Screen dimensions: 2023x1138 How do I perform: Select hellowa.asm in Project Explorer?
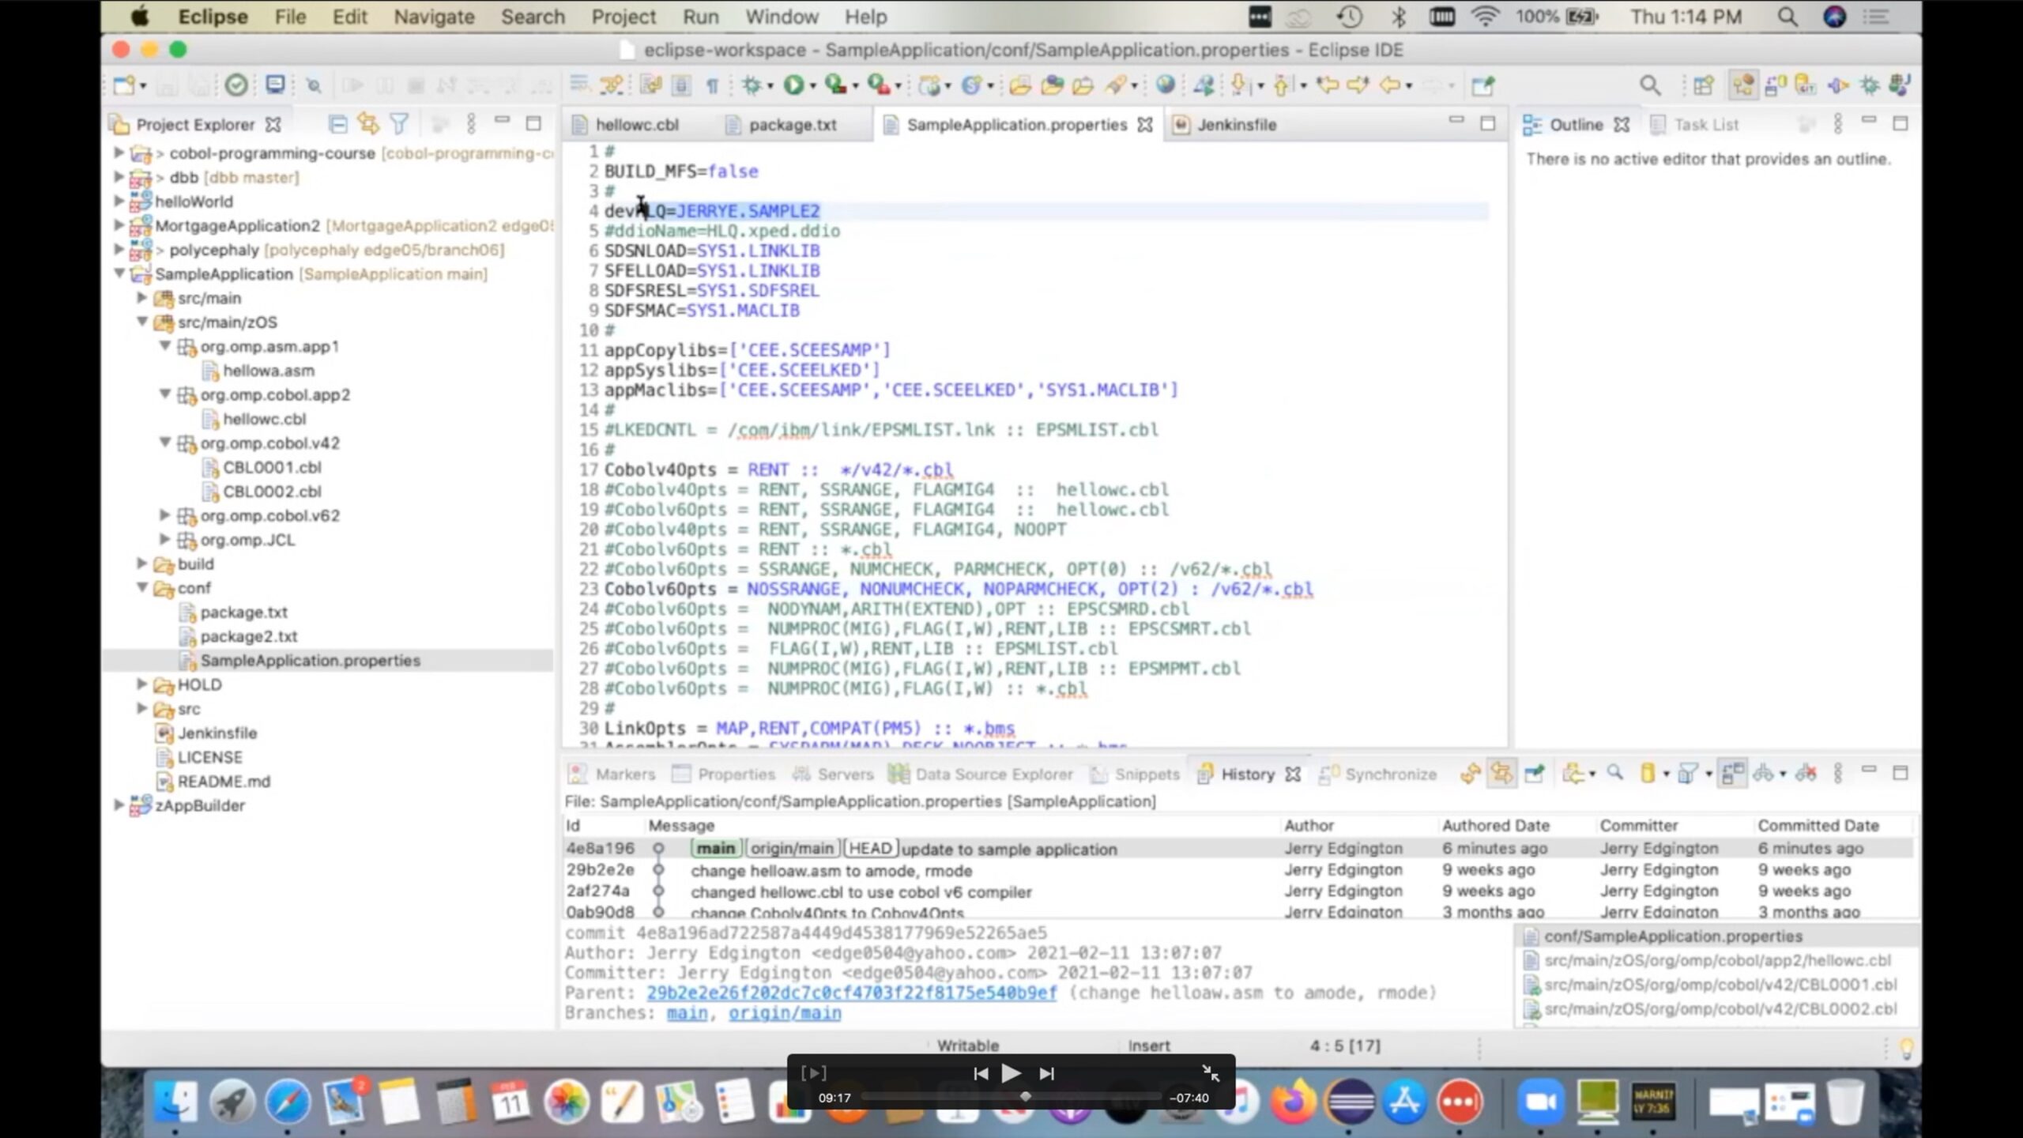(269, 370)
